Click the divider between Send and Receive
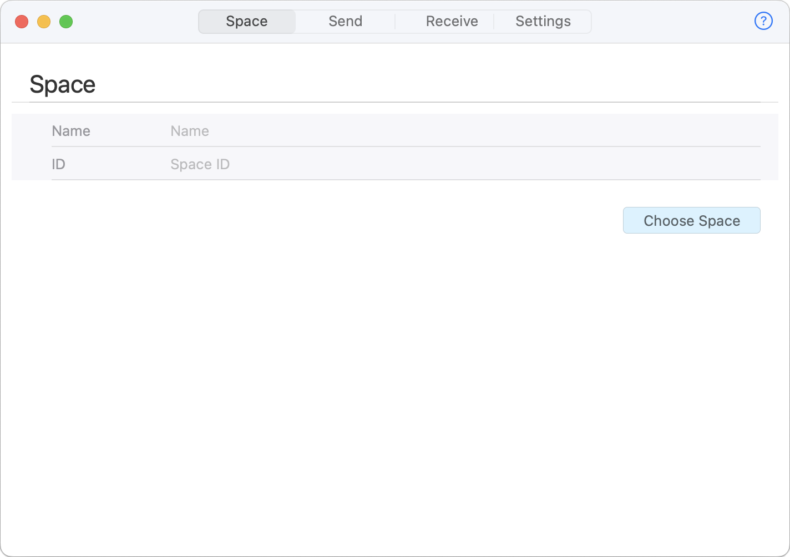This screenshot has width=790, height=557. 395,22
